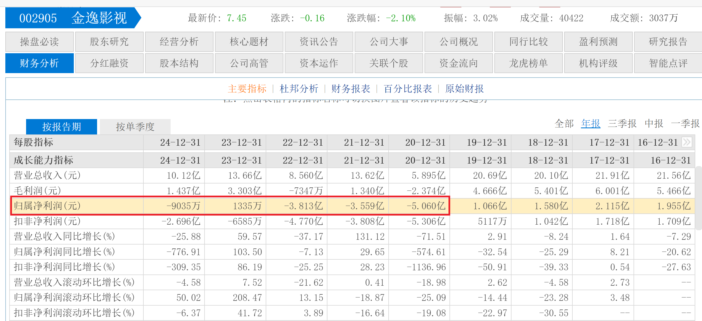
Task: Open the 财务分析 tab
Action: 39,63
